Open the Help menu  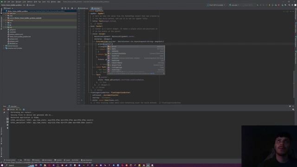pyautogui.click(x=59, y=2)
